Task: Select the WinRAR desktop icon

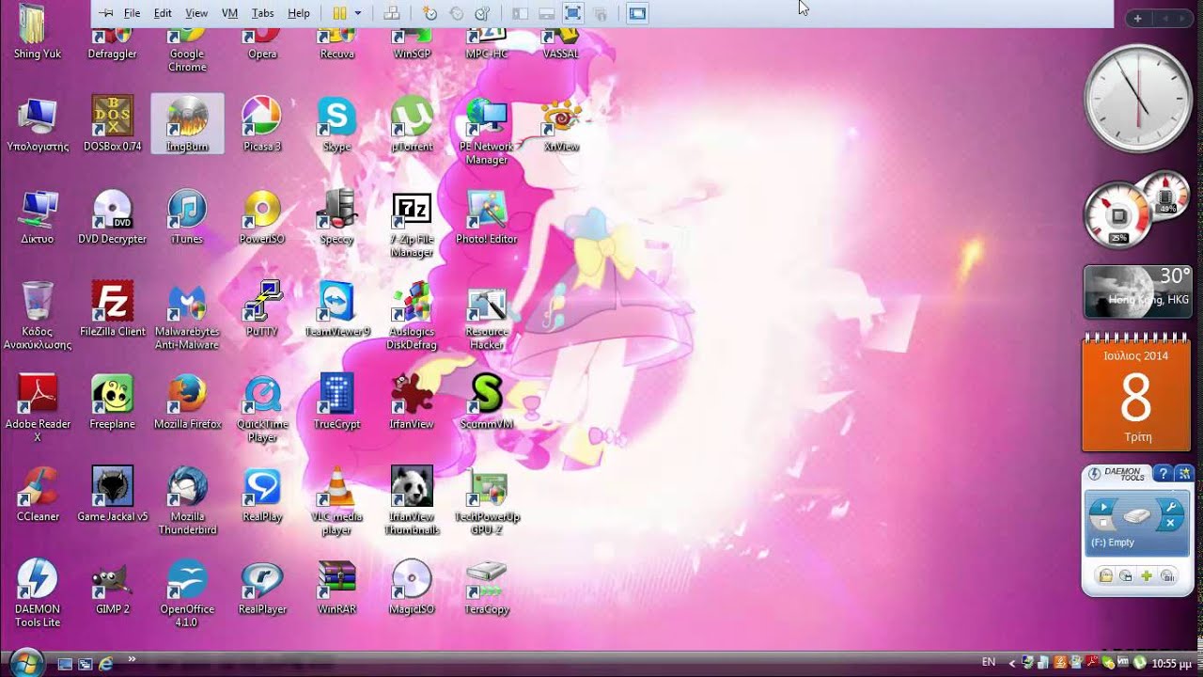Action: tap(336, 587)
